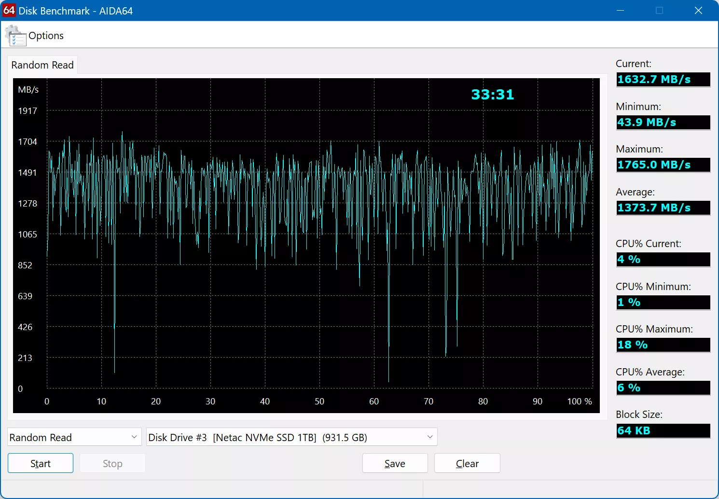Click the CPU% Current value 4 %

[663, 260]
